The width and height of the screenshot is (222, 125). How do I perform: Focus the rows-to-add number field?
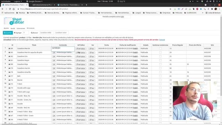[x=26, y=33]
